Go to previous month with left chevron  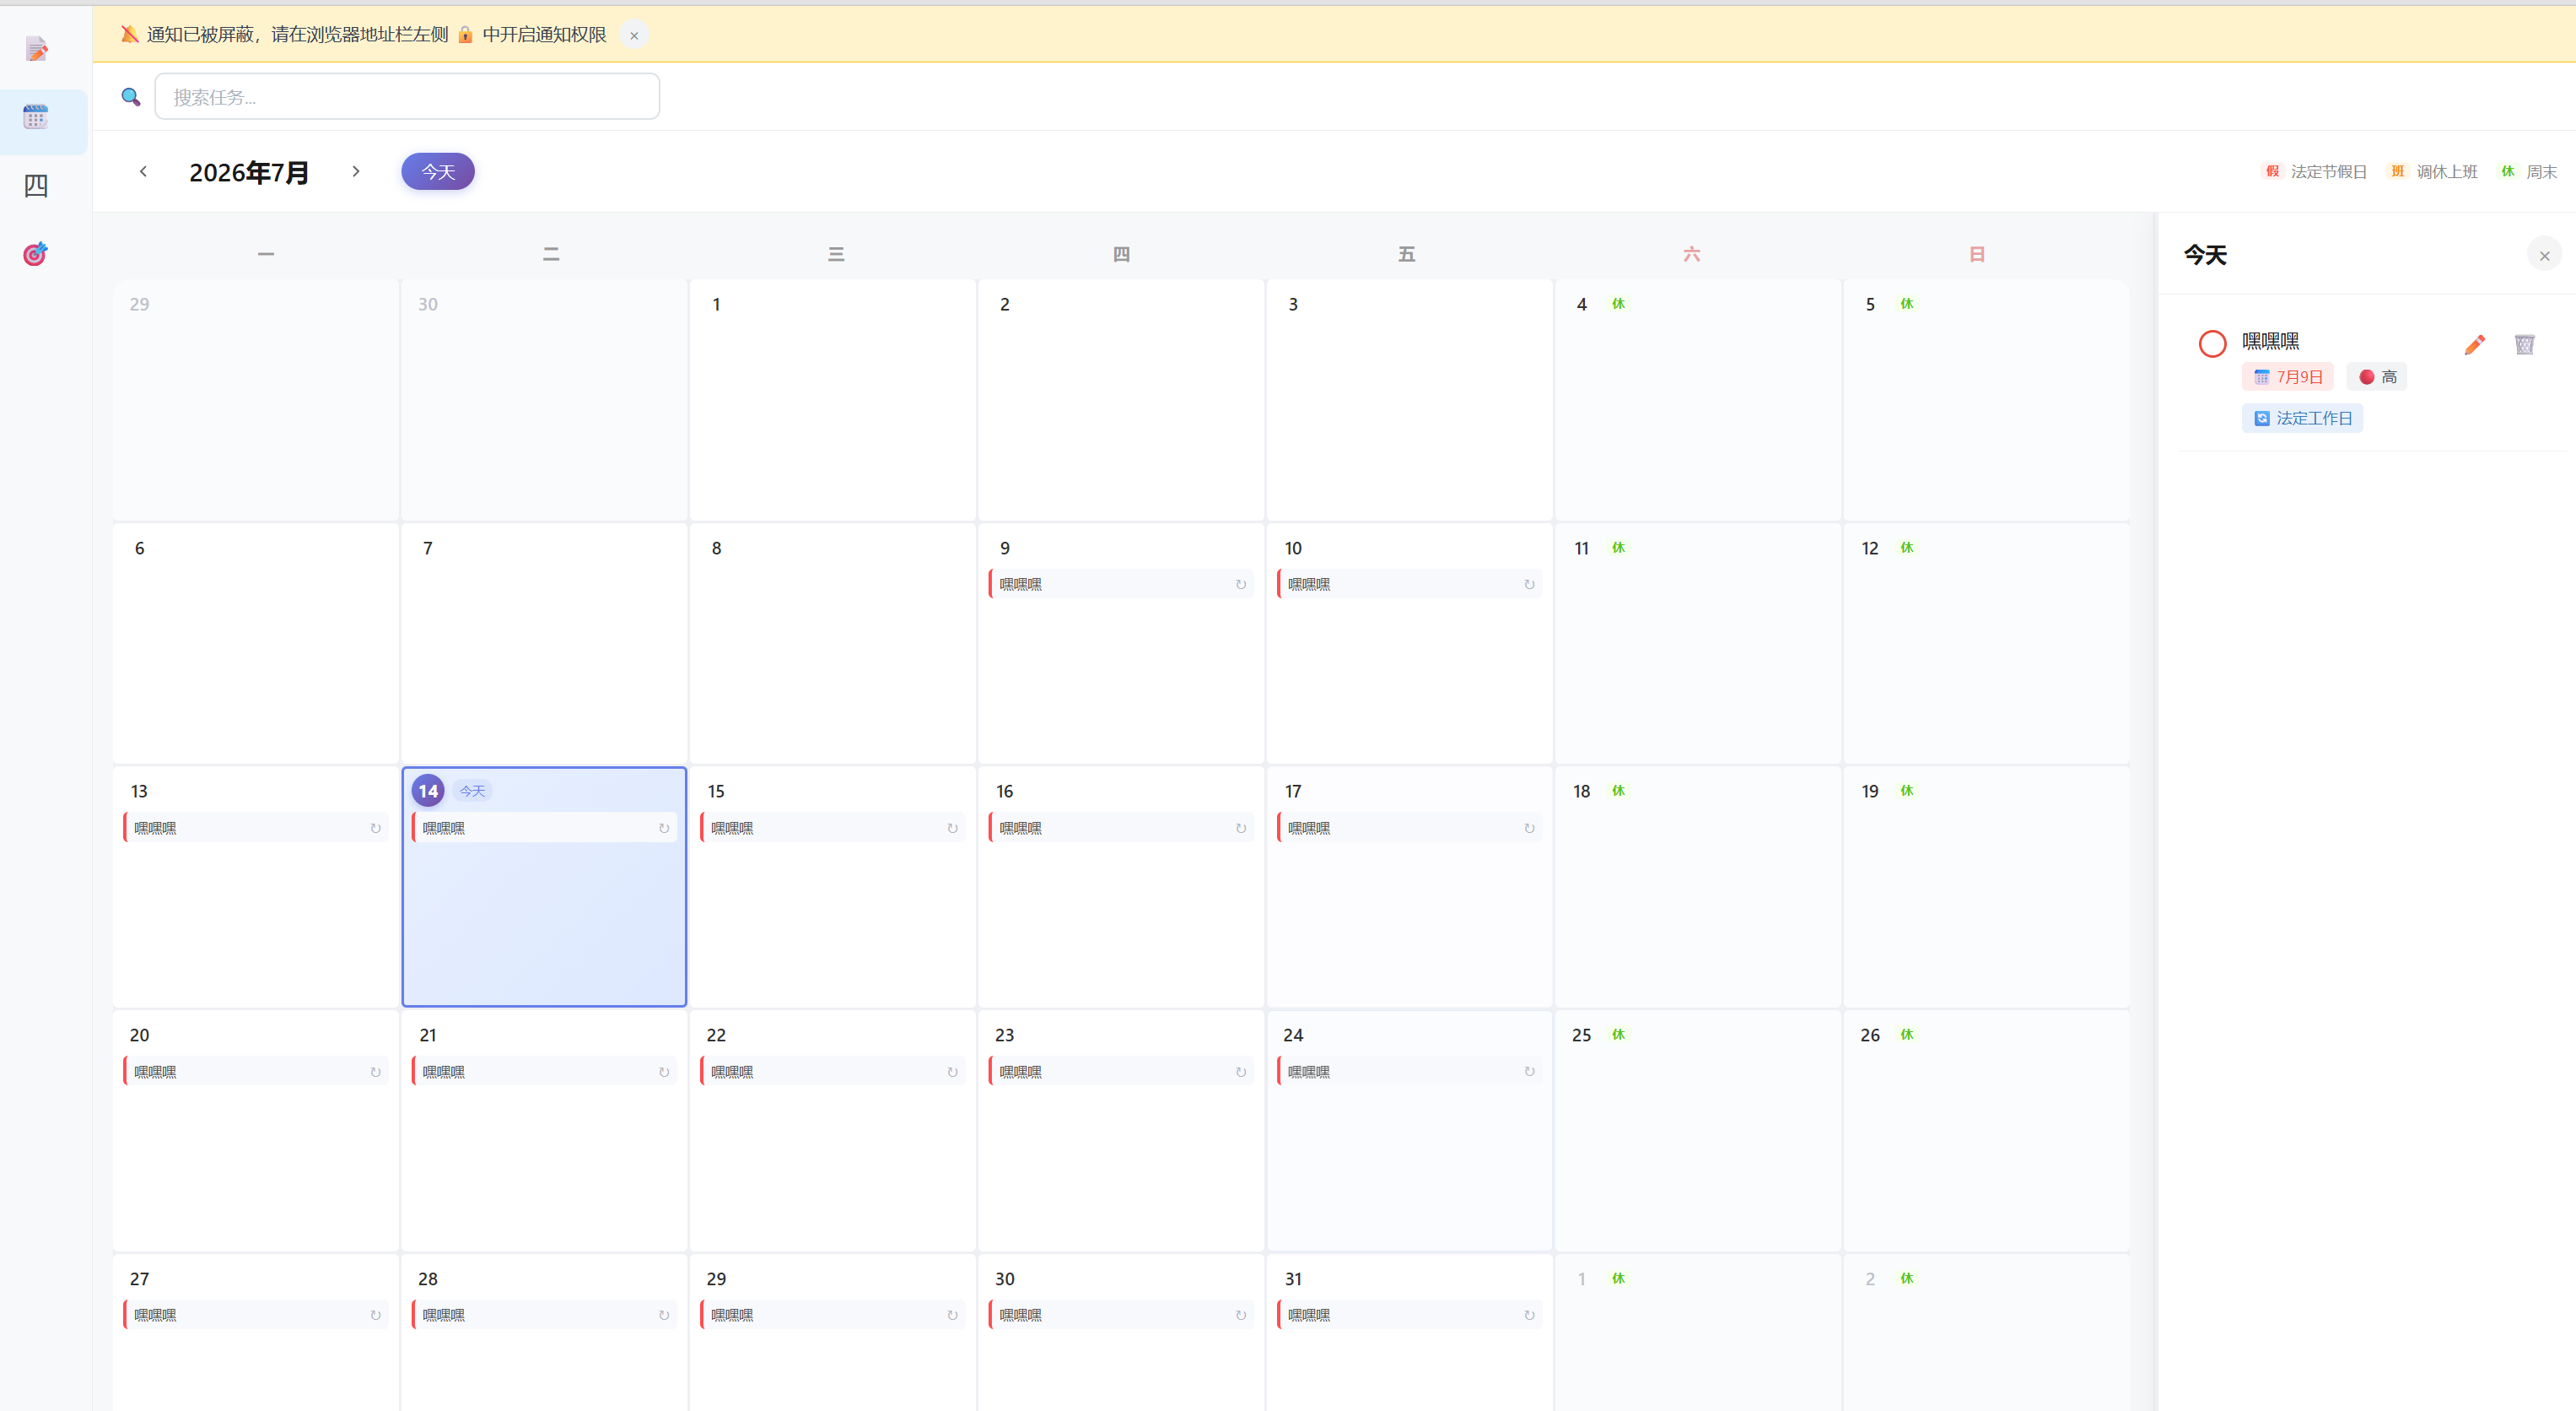tap(143, 171)
